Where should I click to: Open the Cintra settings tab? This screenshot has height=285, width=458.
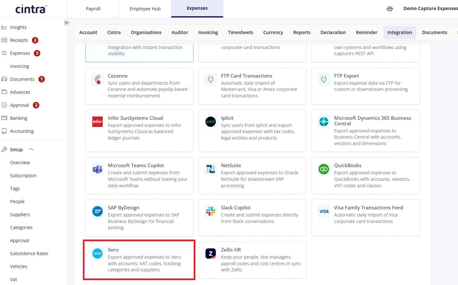point(114,32)
